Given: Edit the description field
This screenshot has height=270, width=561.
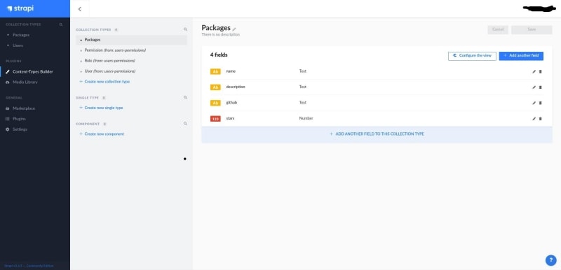Looking at the screenshot, I should (534, 87).
